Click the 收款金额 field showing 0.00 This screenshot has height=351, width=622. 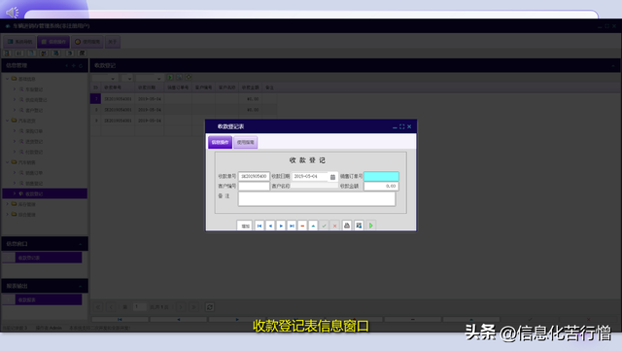[x=381, y=187]
